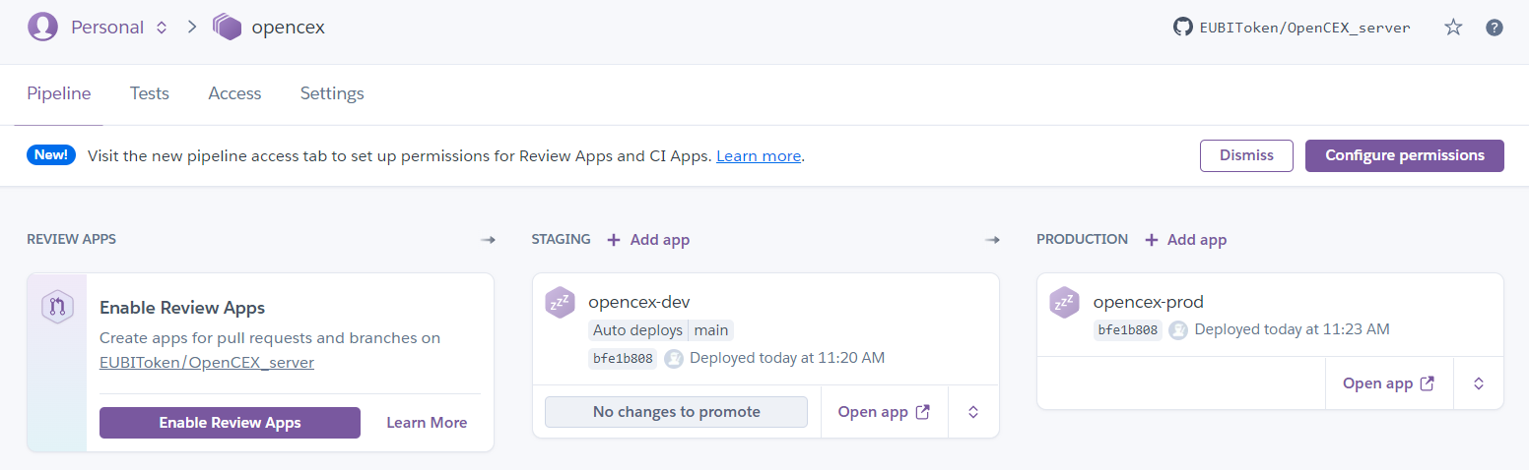Click the REVIEW APPS column heading

click(x=72, y=239)
